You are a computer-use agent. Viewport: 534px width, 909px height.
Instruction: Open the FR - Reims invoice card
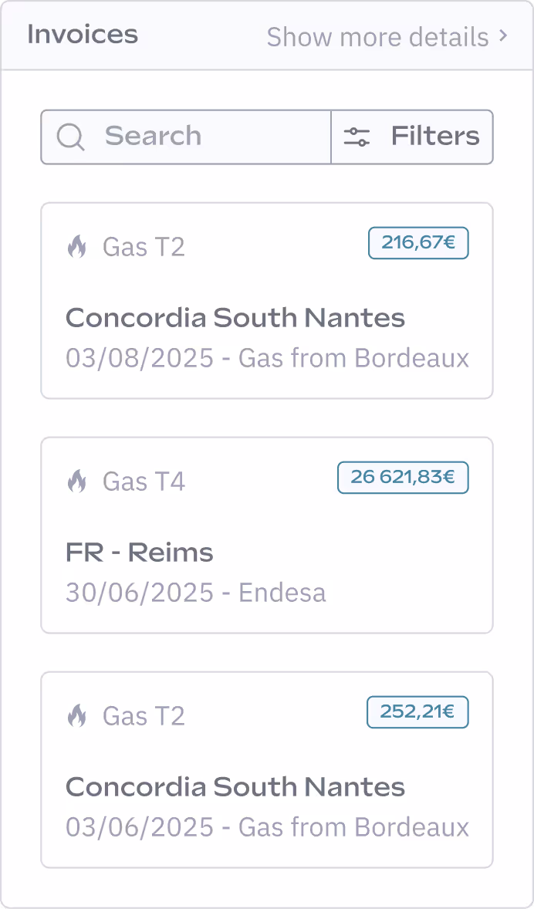click(x=267, y=535)
